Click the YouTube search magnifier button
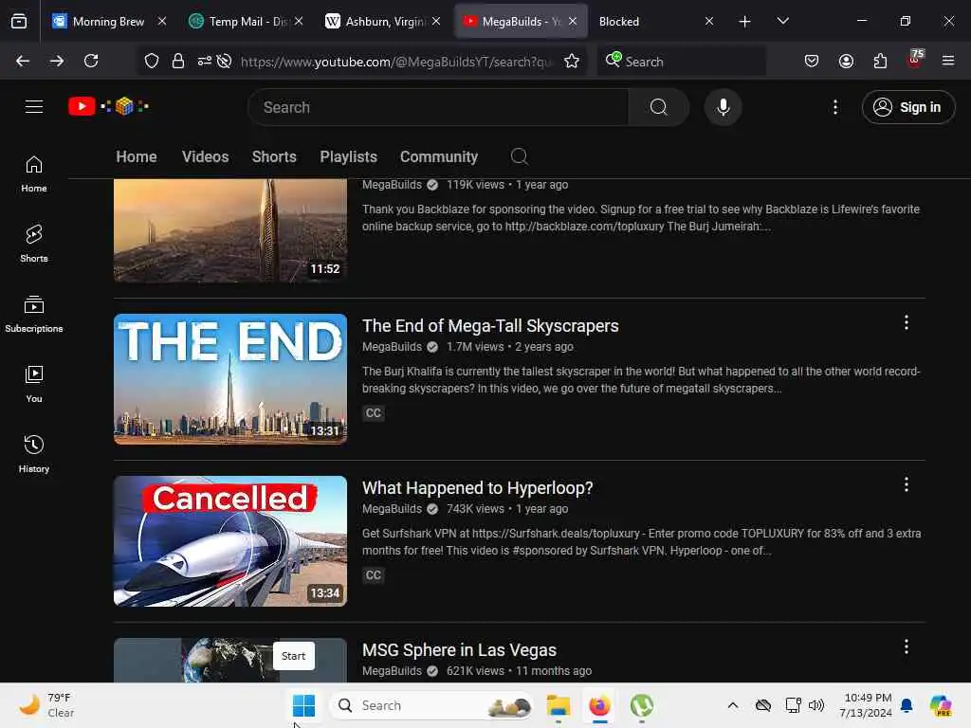Screen dimensions: 971x728 click(658, 107)
